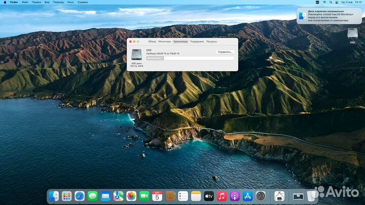The image size is (365, 205).
Task: Click the disk ejected notification banner
Action: (x=329, y=16)
